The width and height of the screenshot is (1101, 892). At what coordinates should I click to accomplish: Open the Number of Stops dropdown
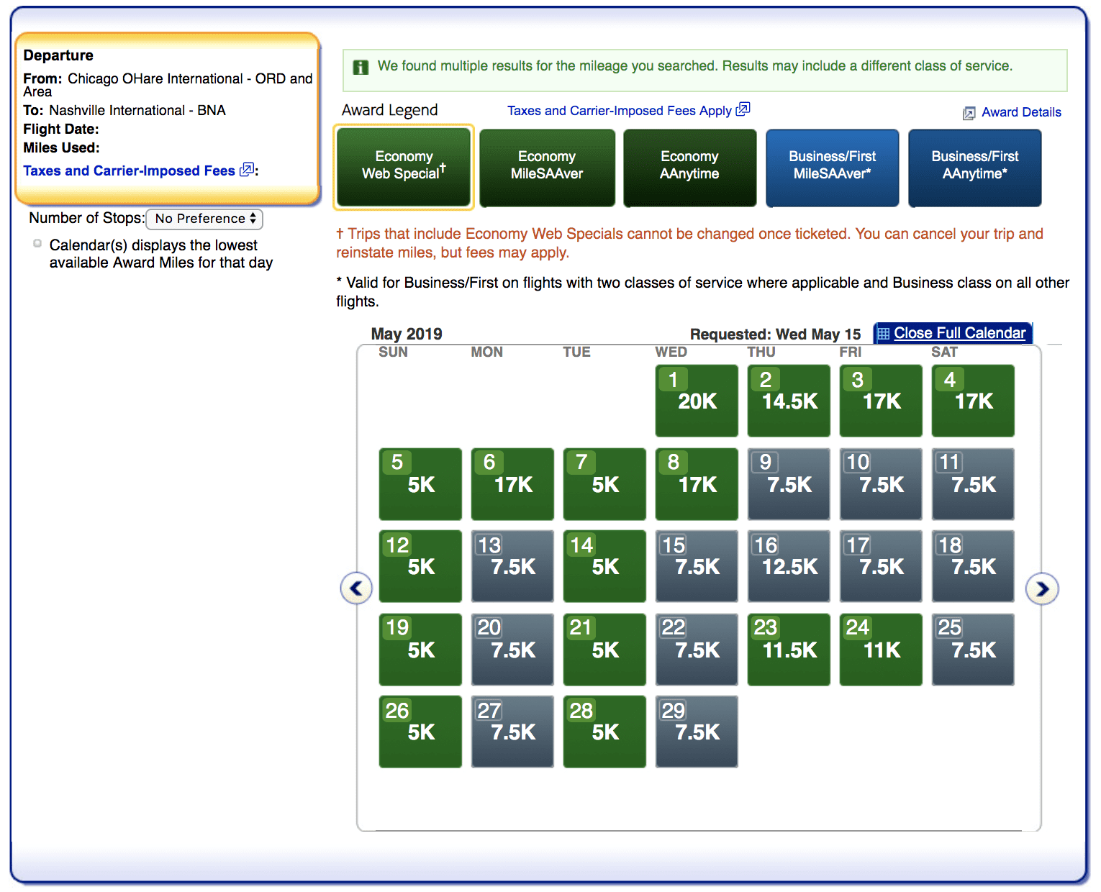[x=204, y=219]
